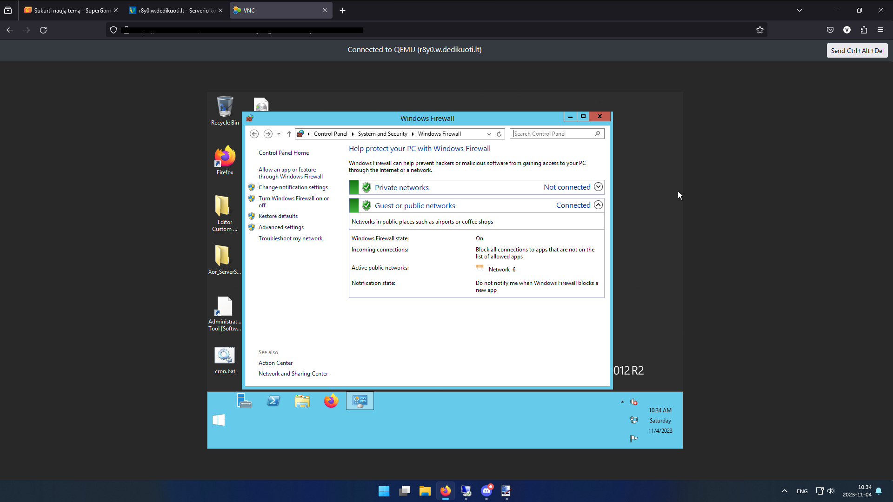Open Firefox from remote taskbar
The width and height of the screenshot is (893, 502).
point(331,401)
